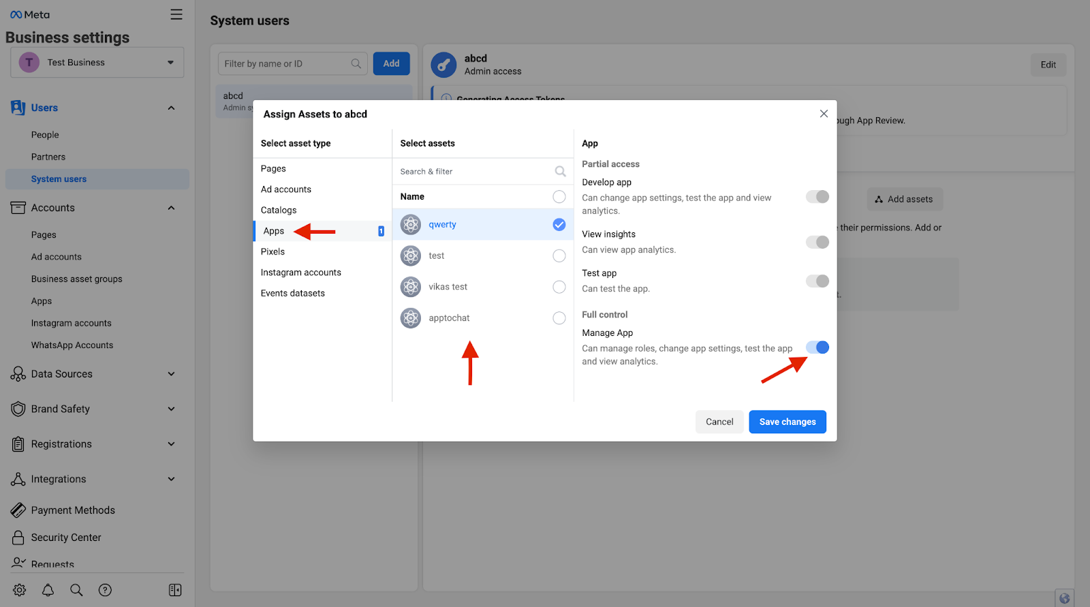Choose Apps asset type in dialog
This screenshot has height=607, width=1090.
tap(322, 231)
